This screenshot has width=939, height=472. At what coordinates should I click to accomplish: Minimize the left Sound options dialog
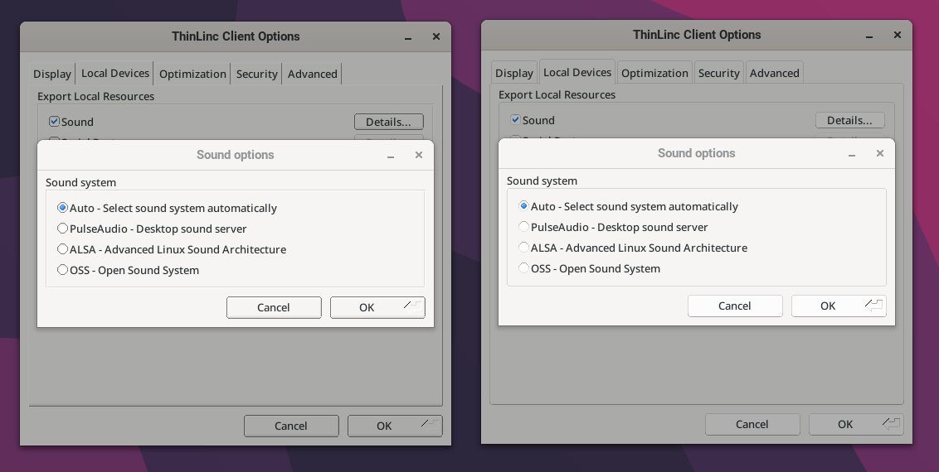391,156
